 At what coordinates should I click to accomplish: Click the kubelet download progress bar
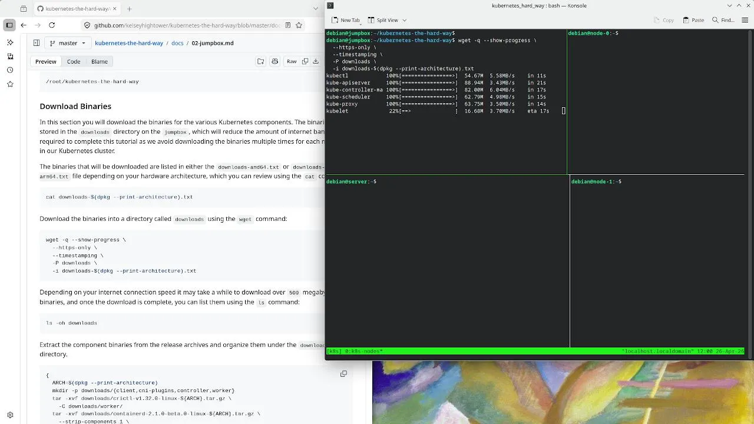pos(429,111)
